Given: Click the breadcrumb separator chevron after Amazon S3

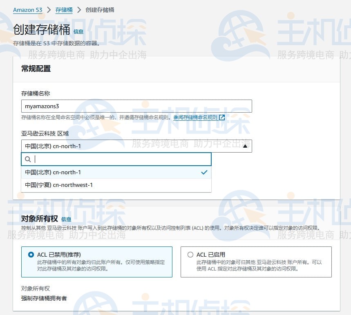Looking at the screenshot, I should pos(48,10).
